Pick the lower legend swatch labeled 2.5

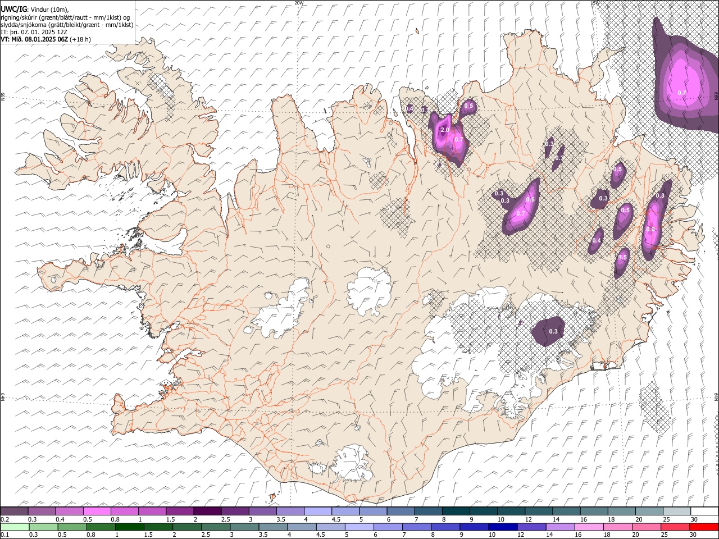(216, 527)
